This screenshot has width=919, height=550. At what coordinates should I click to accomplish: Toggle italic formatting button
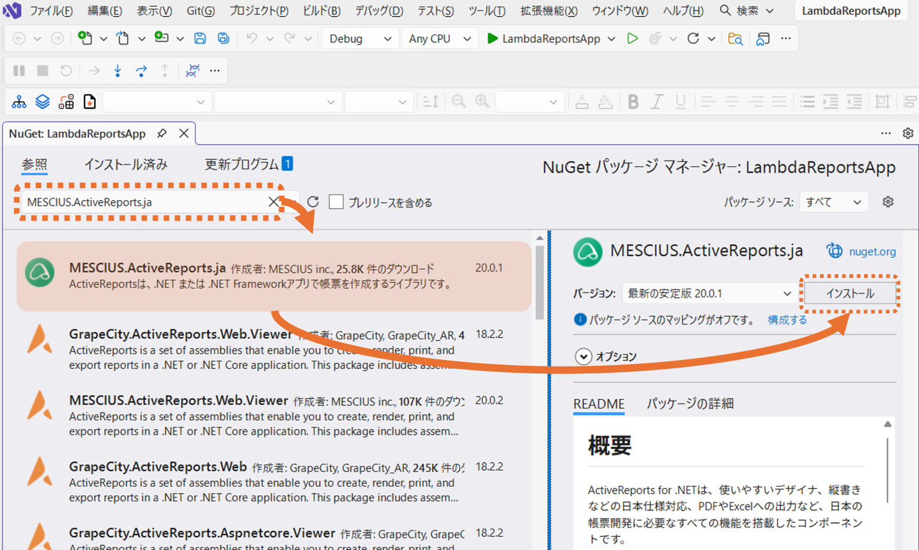pos(656,101)
